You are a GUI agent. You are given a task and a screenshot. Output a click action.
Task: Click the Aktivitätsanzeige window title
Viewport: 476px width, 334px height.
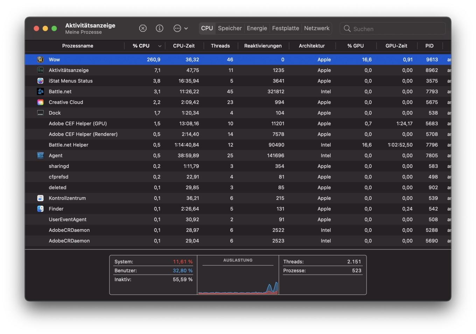(x=90, y=26)
